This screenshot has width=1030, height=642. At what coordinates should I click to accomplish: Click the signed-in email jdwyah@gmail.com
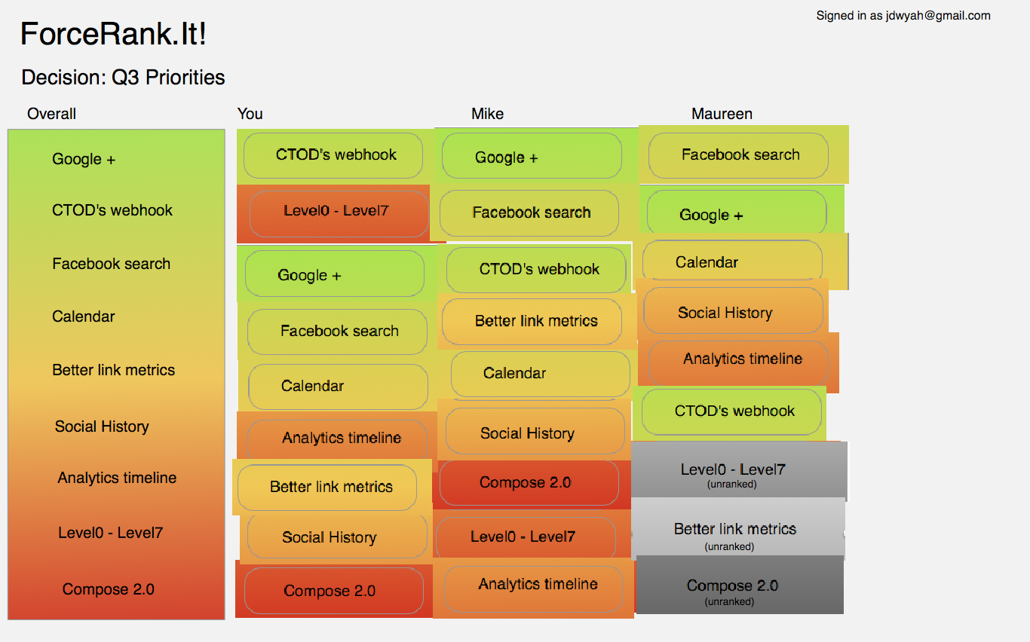tap(938, 16)
